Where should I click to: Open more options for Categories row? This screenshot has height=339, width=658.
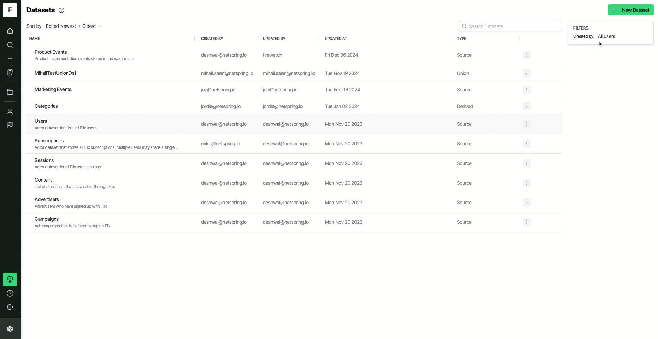(x=526, y=106)
